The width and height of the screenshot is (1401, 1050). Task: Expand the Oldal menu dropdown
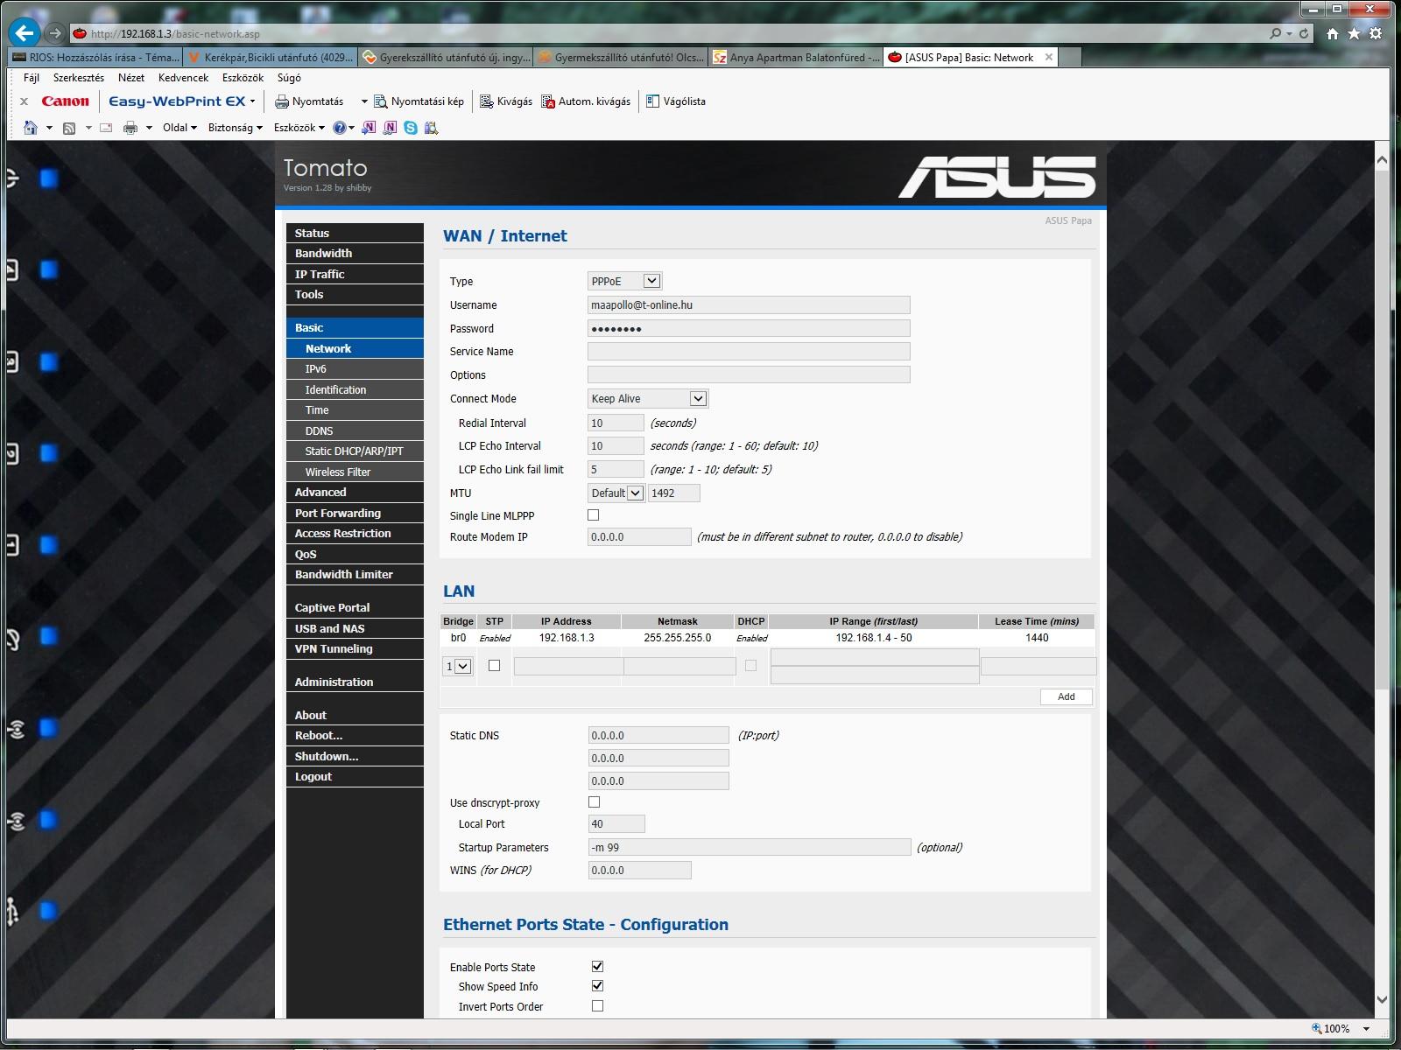[x=180, y=128]
